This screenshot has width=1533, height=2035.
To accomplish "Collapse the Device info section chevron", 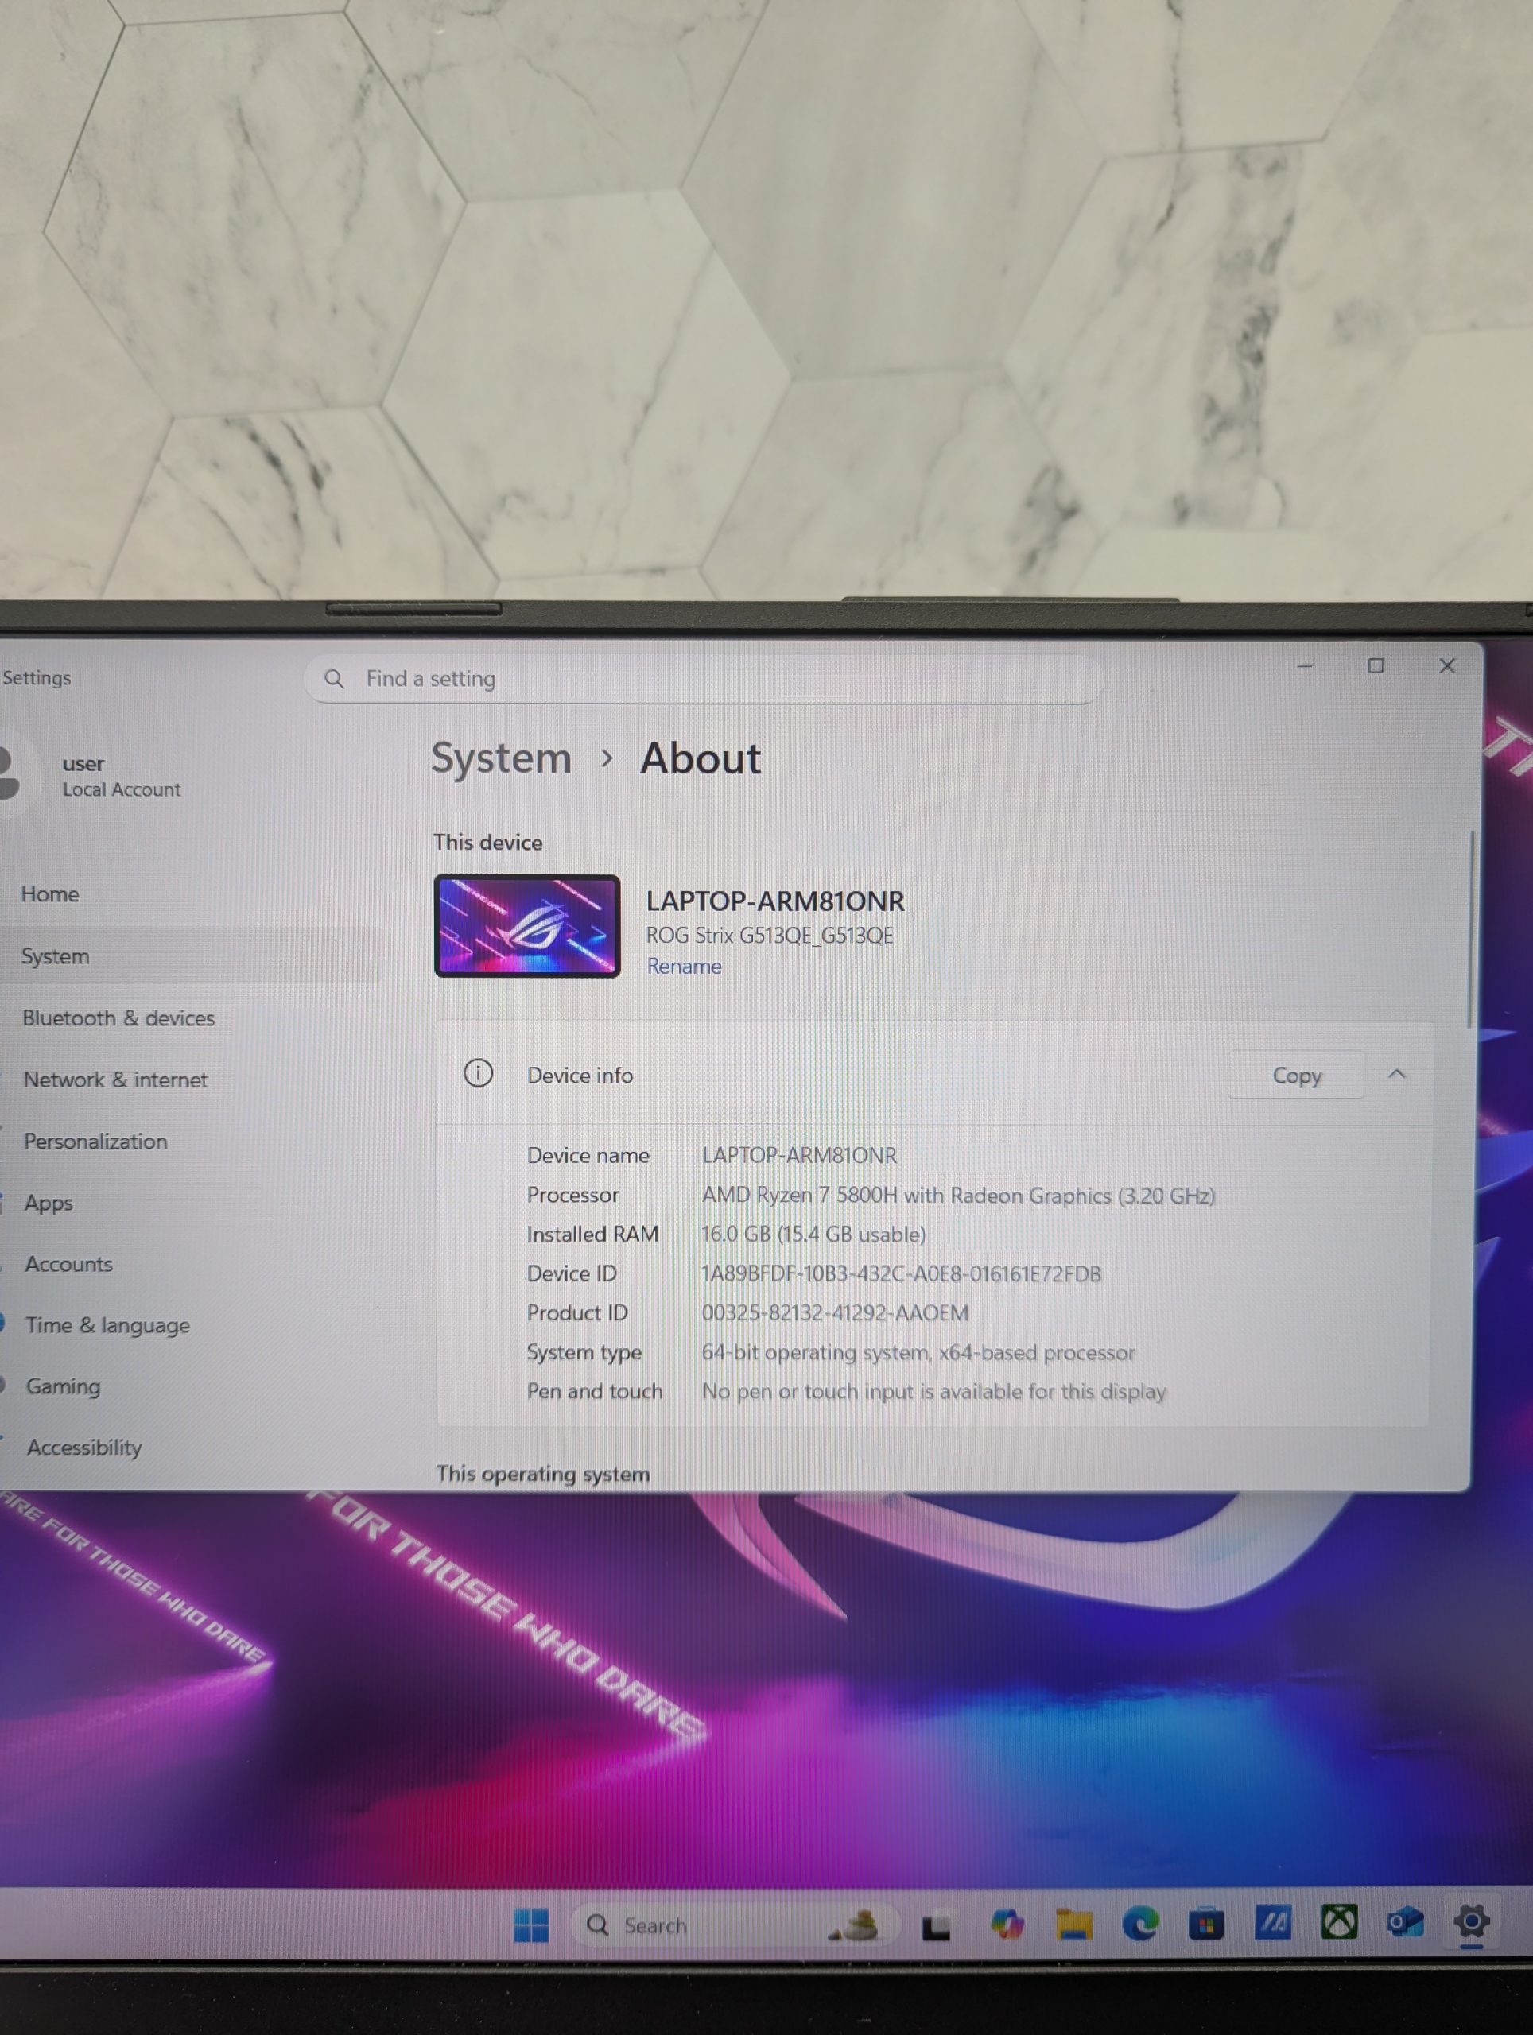I will pos(1396,1074).
